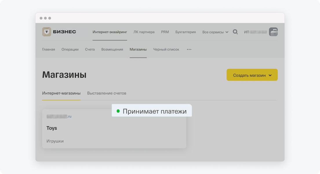Open the Toys store card
Viewport: 320px width, 174px height.
(114, 133)
